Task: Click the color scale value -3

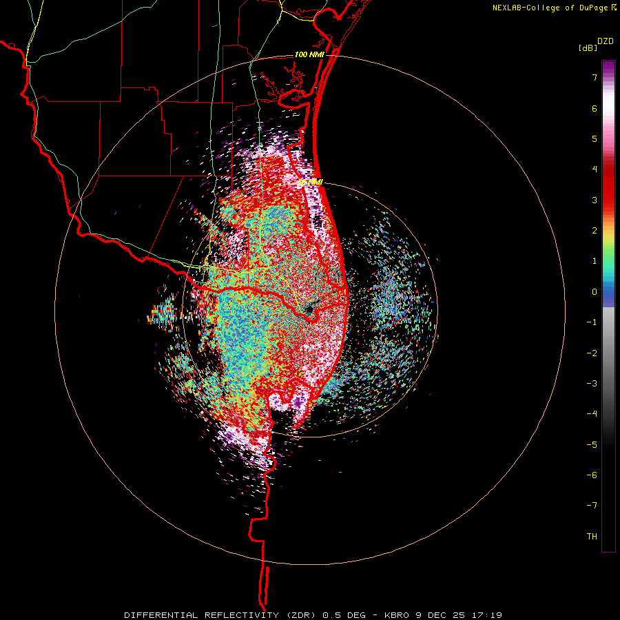Action: (592, 384)
